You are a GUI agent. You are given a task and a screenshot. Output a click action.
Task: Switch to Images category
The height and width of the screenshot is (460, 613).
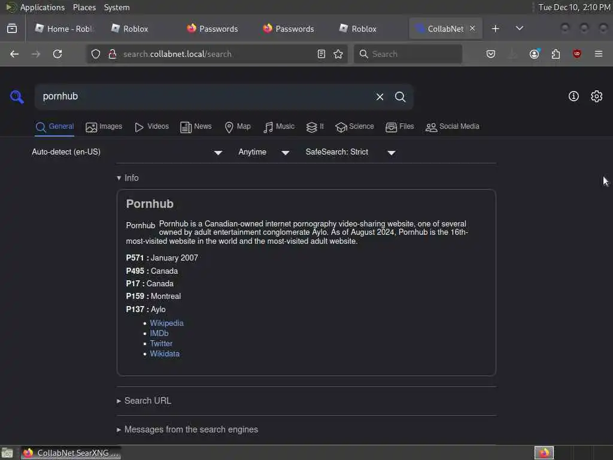click(104, 127)
